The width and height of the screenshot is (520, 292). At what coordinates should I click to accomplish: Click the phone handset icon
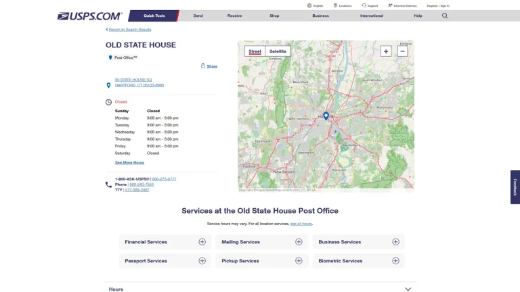pos(108,185)
